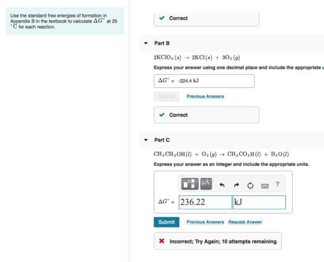This screenshot has height=262, width=324.
Task: Open the keyboard shortcuts icon
Action: tap(265, 186)
